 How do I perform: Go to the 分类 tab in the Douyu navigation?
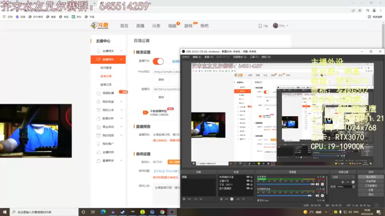[156, 26]
